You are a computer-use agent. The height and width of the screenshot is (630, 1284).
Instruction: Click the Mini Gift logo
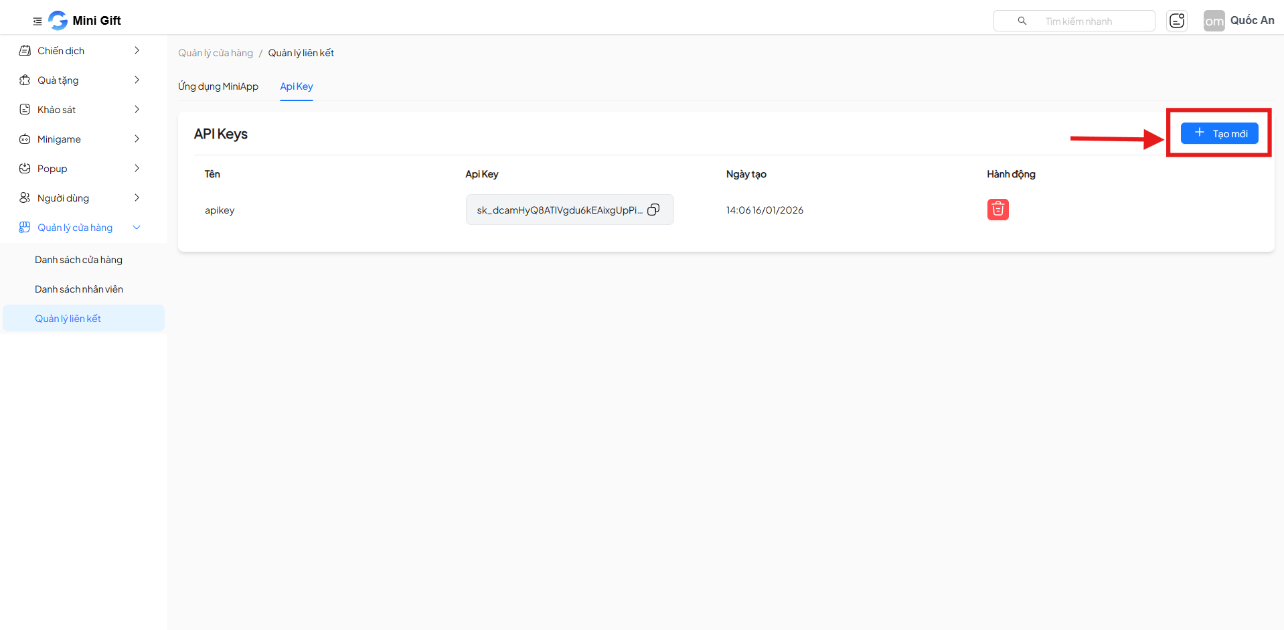point(58,20)
